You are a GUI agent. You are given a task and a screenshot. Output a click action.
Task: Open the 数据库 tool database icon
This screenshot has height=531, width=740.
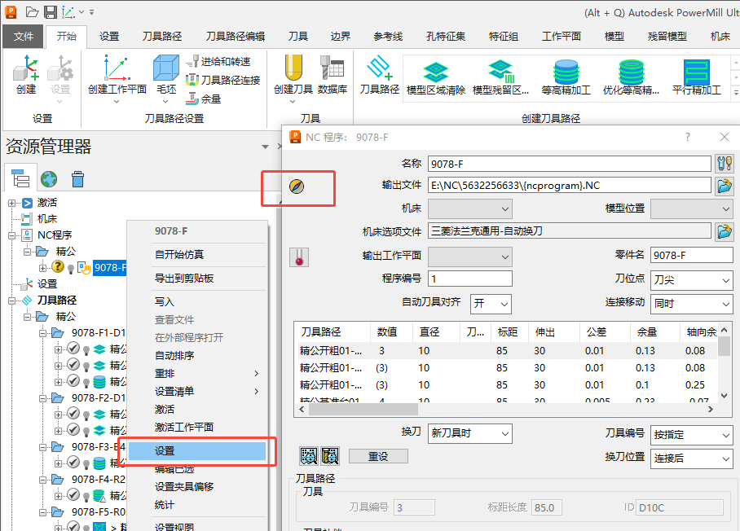pos(333,68)
